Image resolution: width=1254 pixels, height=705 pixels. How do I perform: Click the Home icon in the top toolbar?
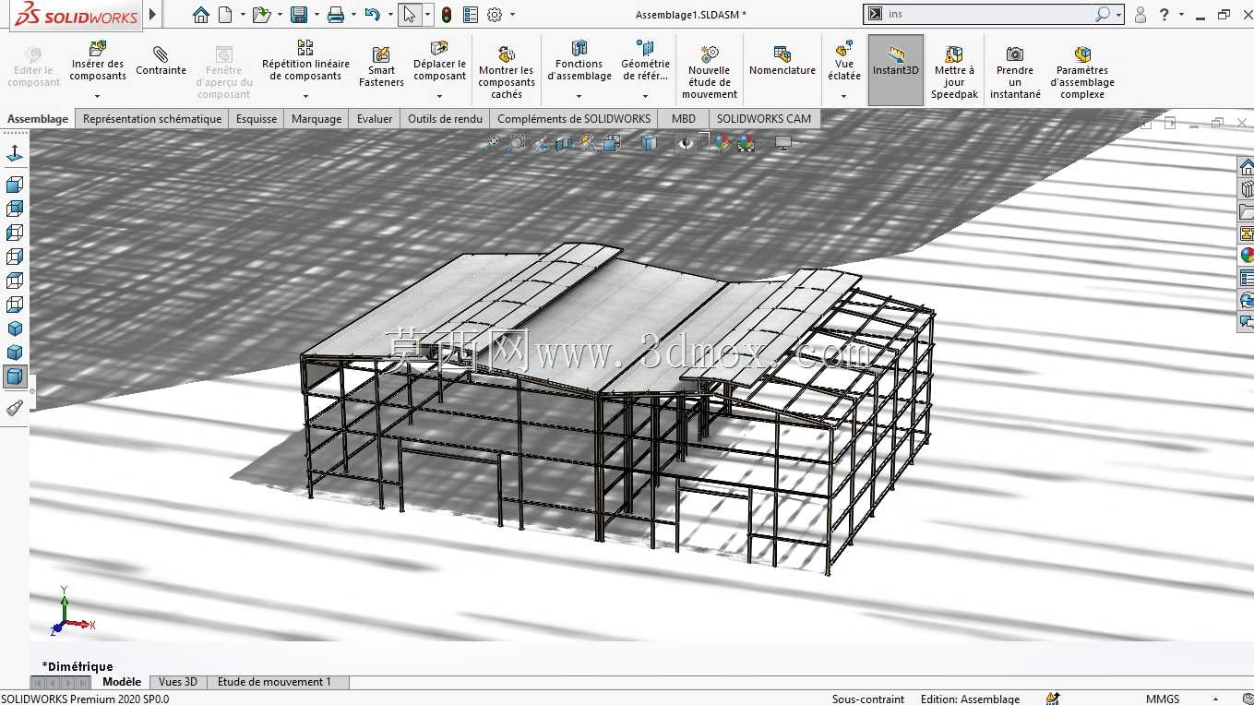(x=200, y=15)
